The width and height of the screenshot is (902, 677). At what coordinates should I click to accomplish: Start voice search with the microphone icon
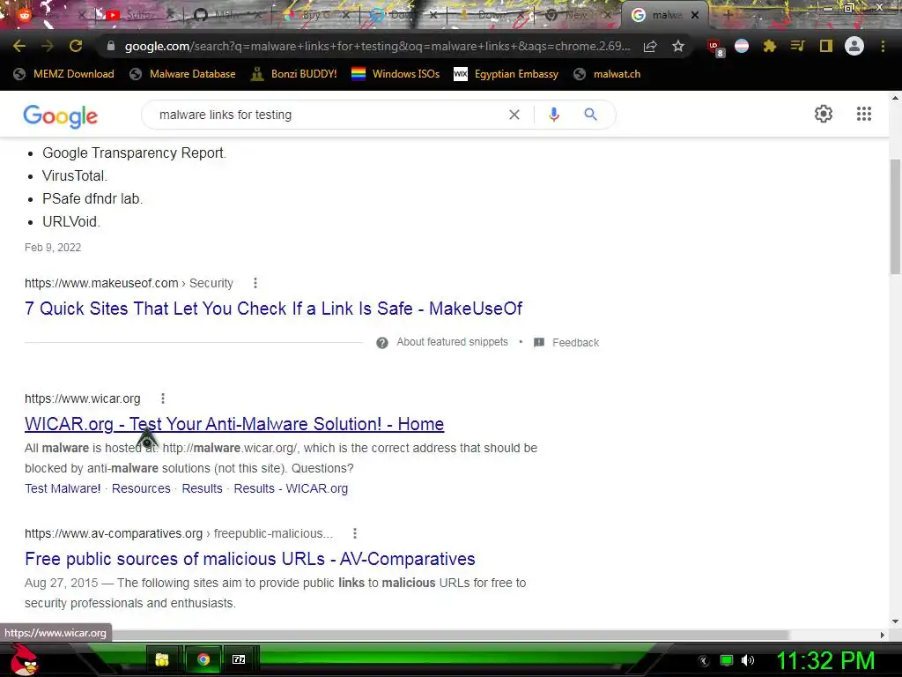(x=554, y=115)
